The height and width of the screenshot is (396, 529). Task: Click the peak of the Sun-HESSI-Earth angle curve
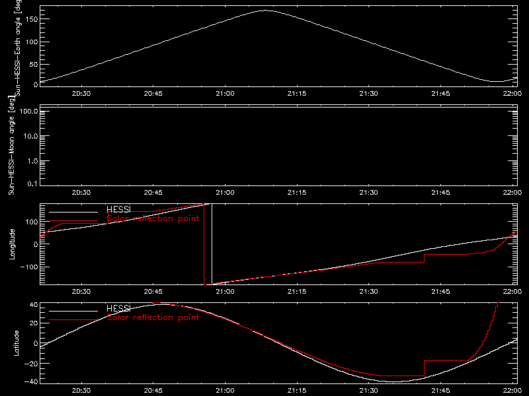click(266, 11)
